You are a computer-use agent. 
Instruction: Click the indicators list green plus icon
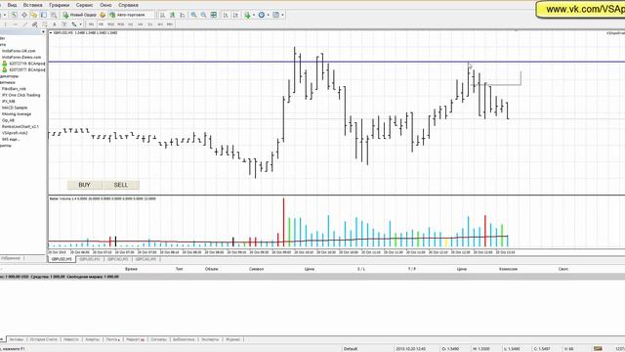[247, 15]
